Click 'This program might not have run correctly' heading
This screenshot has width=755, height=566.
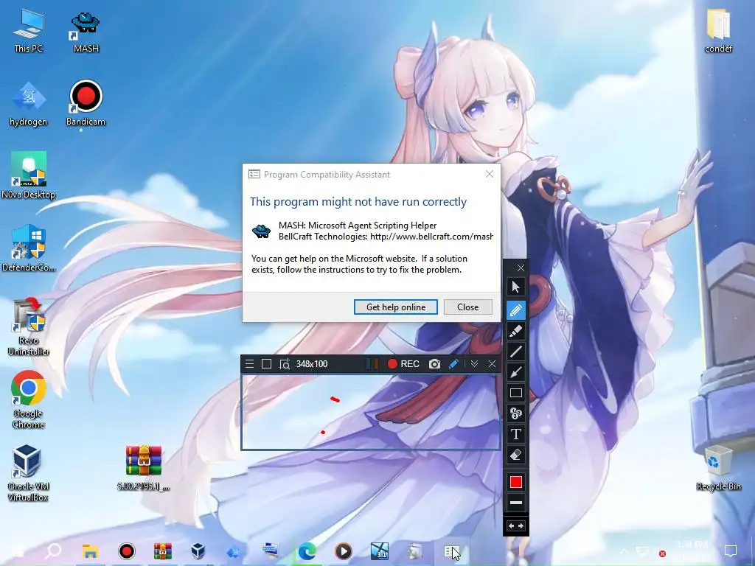tap(358, 202)
